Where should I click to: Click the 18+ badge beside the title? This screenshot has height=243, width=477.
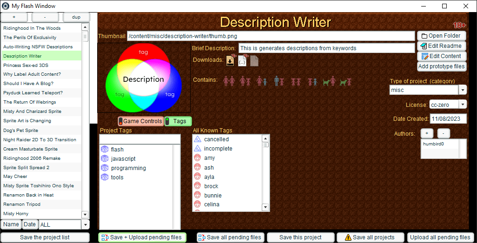(459, 25)
